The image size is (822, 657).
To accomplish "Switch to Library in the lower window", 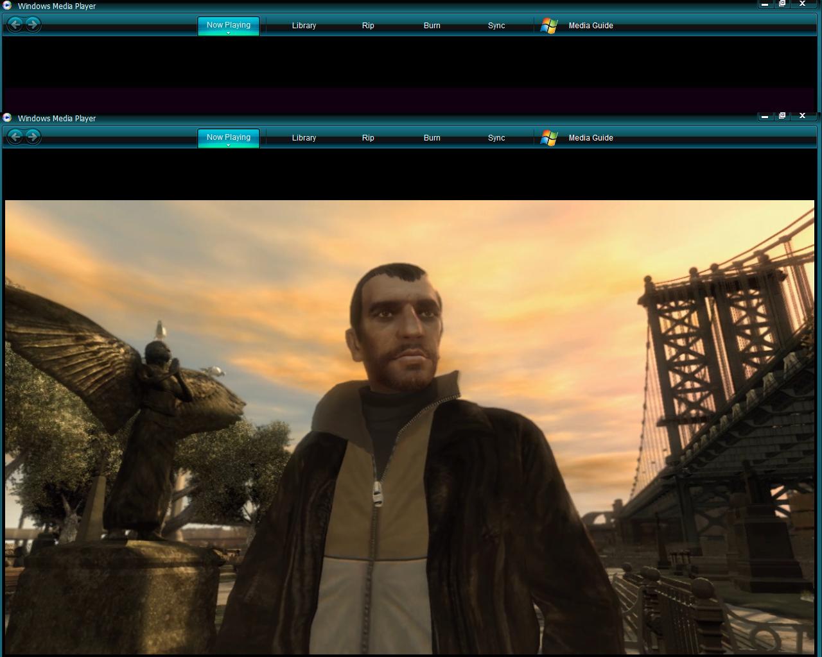I will point(304,138).
